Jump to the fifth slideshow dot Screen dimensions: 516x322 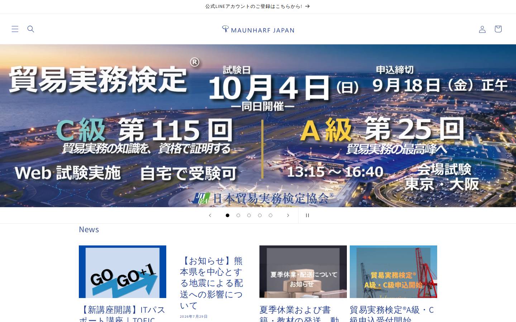coord(271,215)
